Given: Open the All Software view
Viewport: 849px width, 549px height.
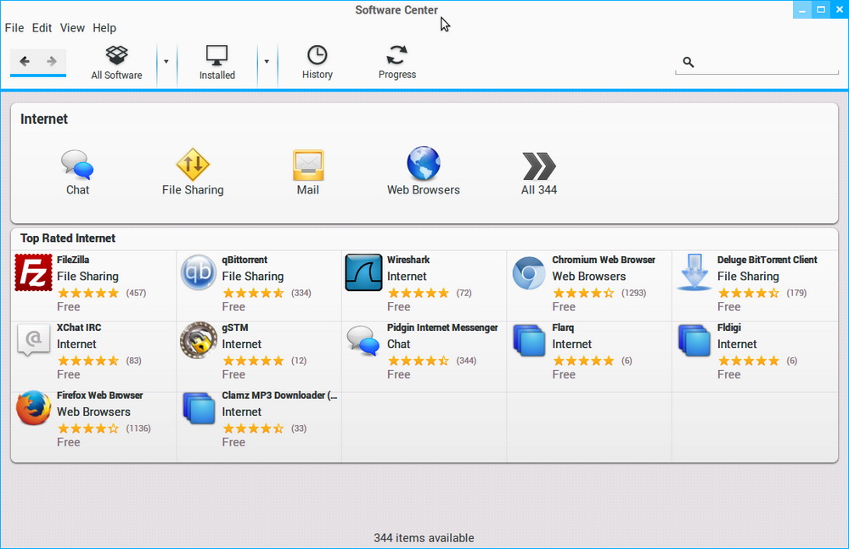Looking at the screenshot, I should [x=116, y=63].
